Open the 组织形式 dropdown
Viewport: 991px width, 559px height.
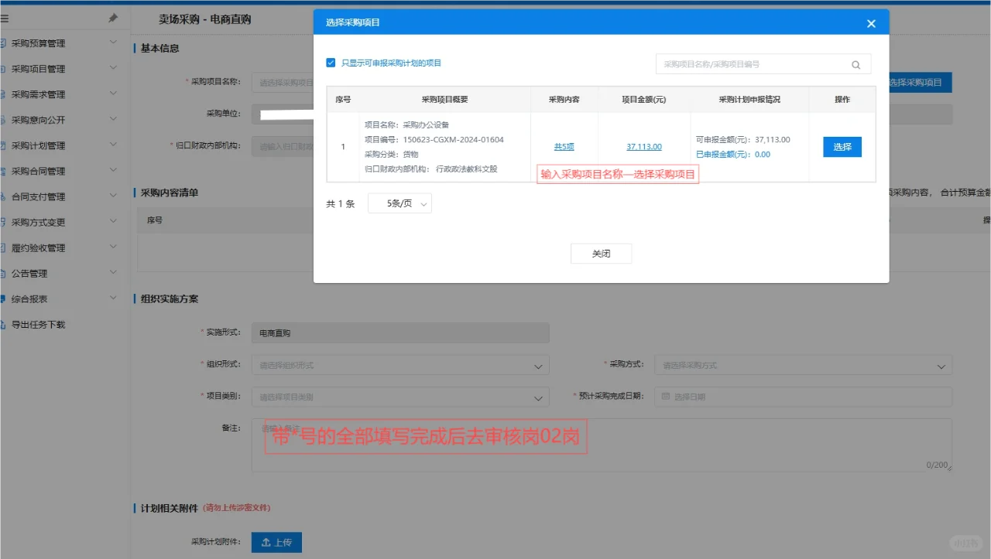pyautogui.click(x=400, y=365)
